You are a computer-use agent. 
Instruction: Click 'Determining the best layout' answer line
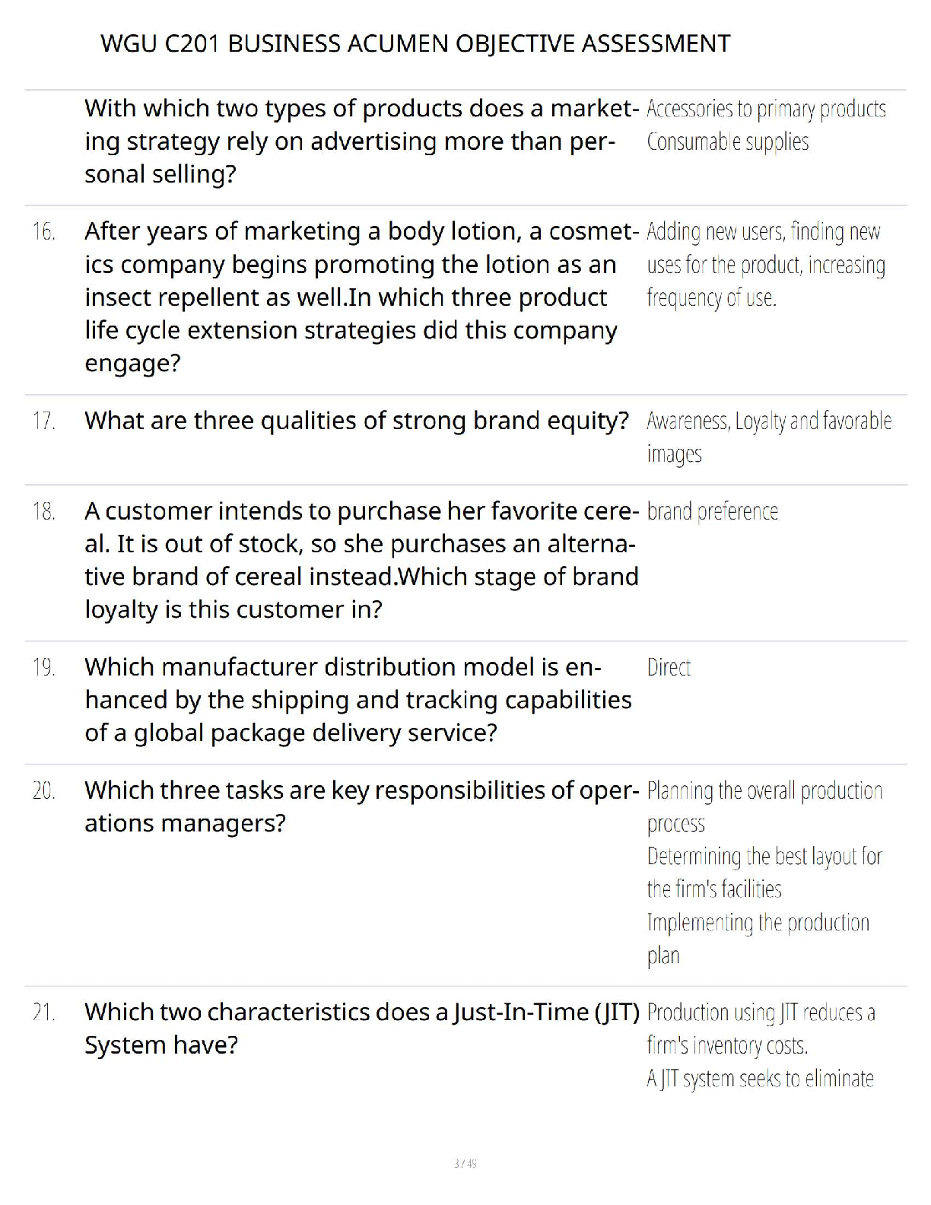point(764,873)
